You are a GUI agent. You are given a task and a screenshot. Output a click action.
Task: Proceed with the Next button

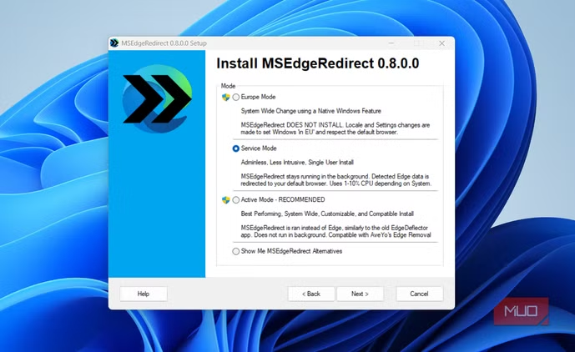point(360,294)
